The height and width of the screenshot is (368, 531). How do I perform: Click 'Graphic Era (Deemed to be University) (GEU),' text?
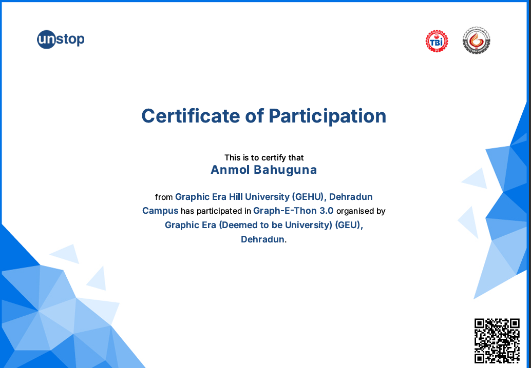pyautogui.click(x=264, y=224)
